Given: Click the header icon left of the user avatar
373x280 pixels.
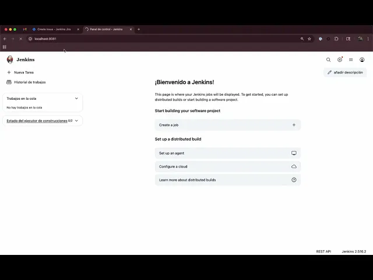Looking at the screenshot, I should [351, 60].
